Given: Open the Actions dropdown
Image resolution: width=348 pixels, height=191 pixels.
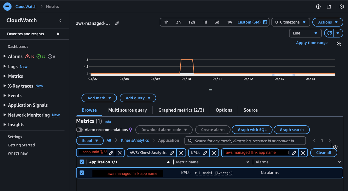Looking at the screenshot, I should pyautogui.click(x=328, y=22).
